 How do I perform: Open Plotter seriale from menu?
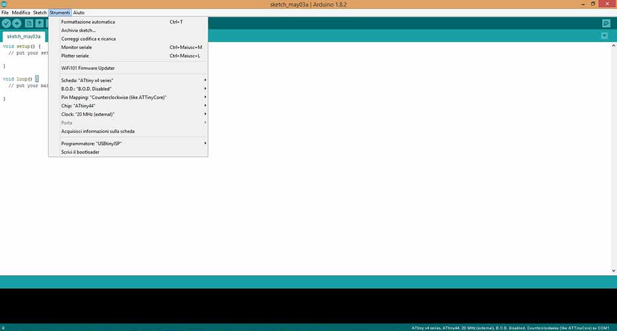128,56
